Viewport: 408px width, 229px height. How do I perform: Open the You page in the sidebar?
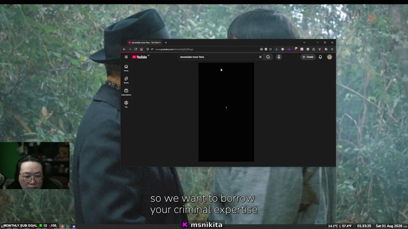click(x=126, y=104)
